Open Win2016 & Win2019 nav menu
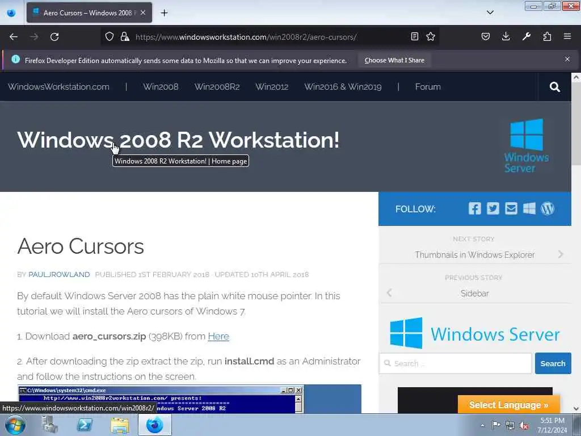 click(x=343, y=87)
